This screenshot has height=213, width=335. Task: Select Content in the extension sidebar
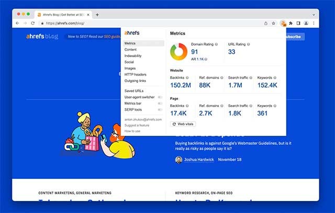pyautogui.click(x=130, y=49)
